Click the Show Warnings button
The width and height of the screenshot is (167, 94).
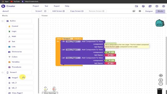pos(50,93)
